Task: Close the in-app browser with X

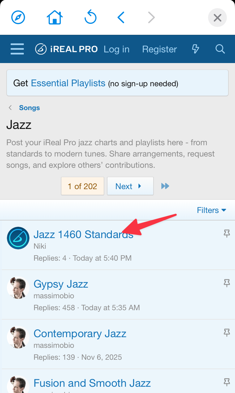Action: tap(217, 18)
